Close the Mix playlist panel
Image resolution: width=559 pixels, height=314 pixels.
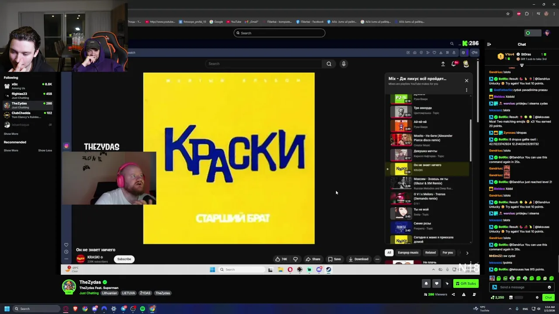pos(466,80)
